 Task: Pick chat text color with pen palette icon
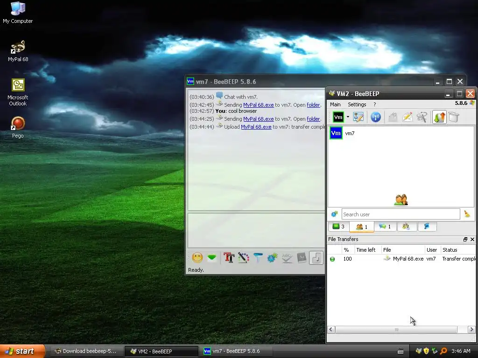pos(244,258)
